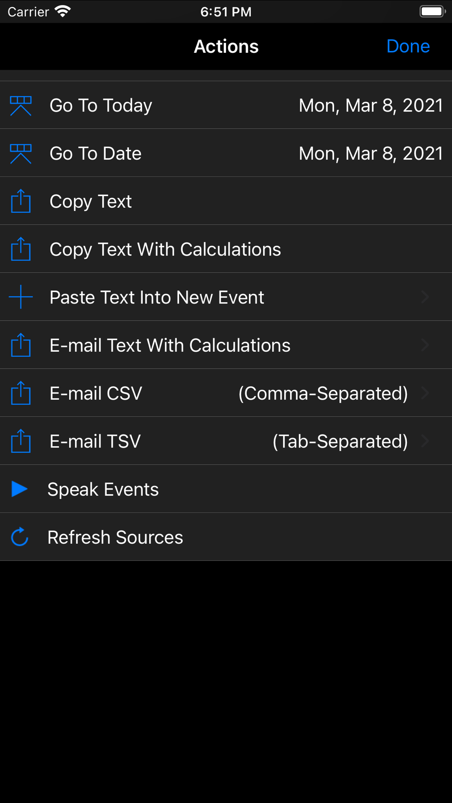Tap the Go To Today calendar icon
The image size is (452, 803).
pyautogui.click(x=21, y=106)
